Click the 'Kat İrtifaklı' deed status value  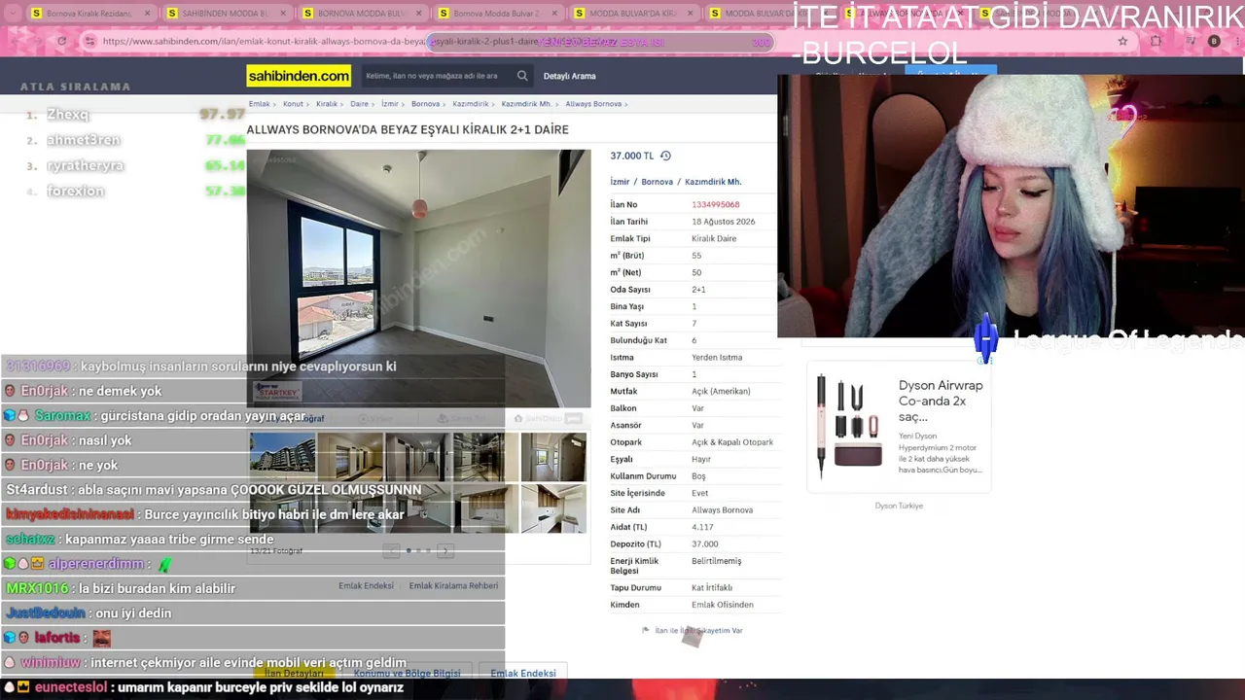(712, 587)
